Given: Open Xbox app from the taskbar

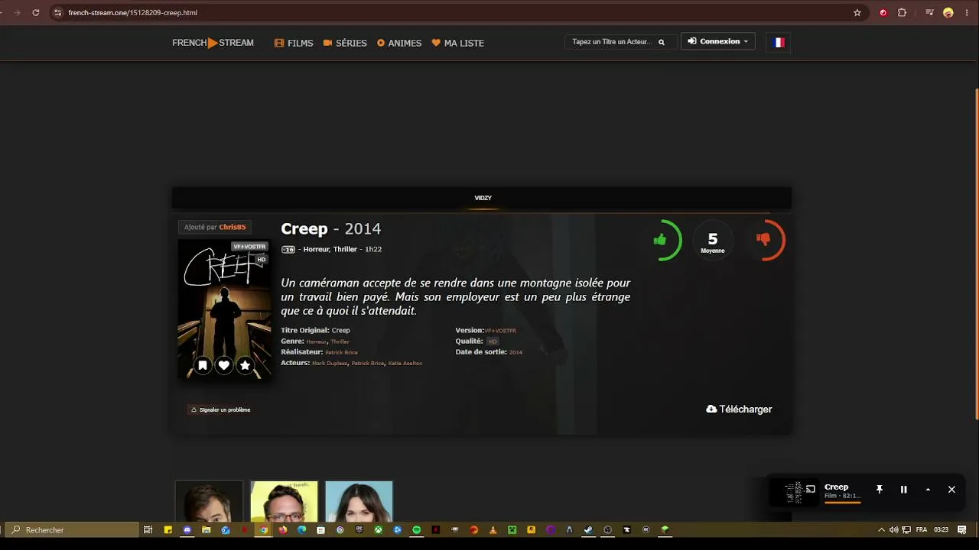Looking at the screenshot, I should (378, 529).
